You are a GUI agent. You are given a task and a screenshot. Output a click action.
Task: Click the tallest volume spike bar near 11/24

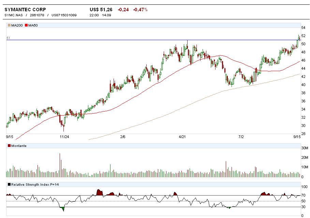(60, 165)
